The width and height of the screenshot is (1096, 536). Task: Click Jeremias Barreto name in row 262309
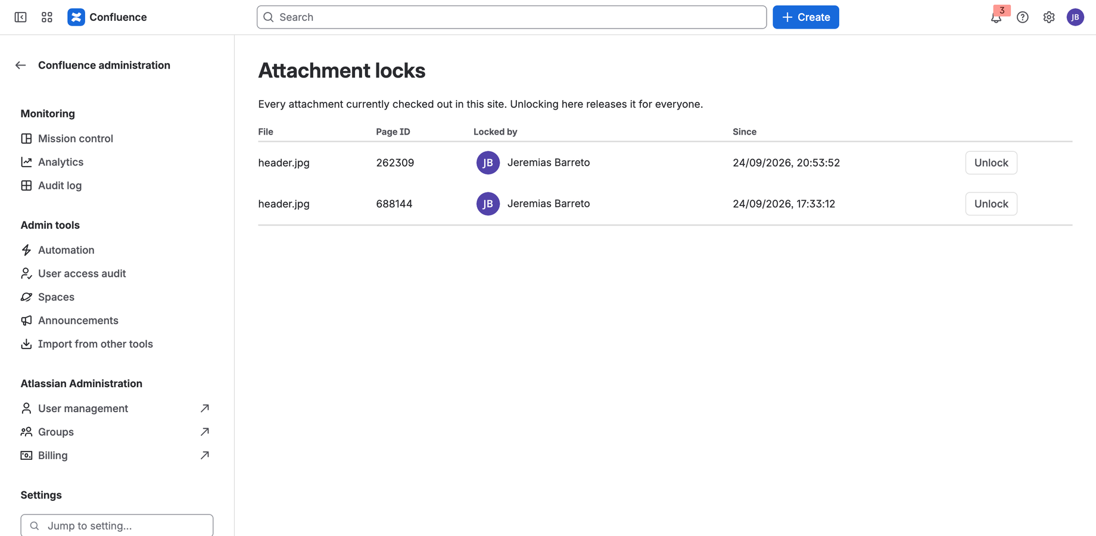tap(549, 163)
